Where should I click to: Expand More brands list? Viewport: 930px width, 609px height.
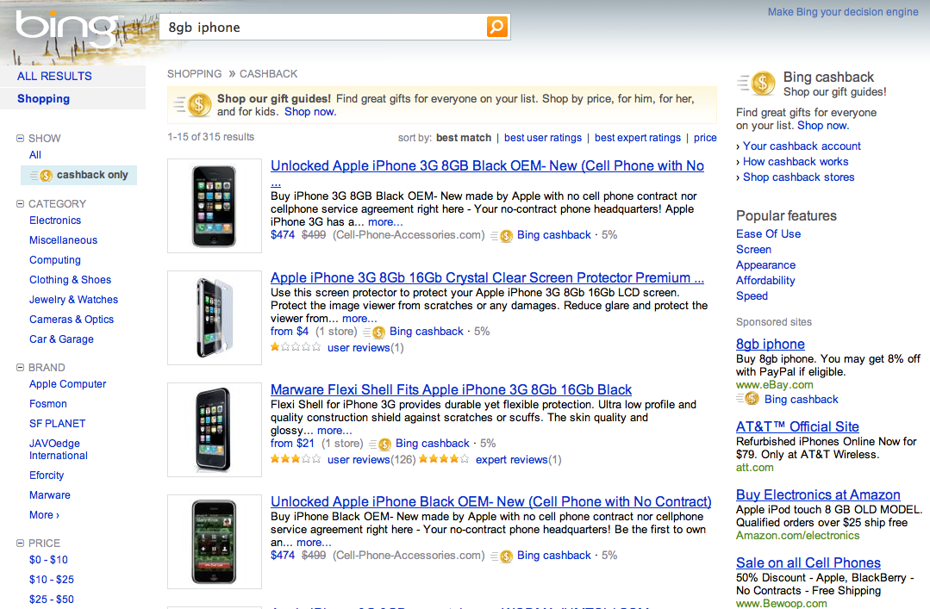[44, 515]
